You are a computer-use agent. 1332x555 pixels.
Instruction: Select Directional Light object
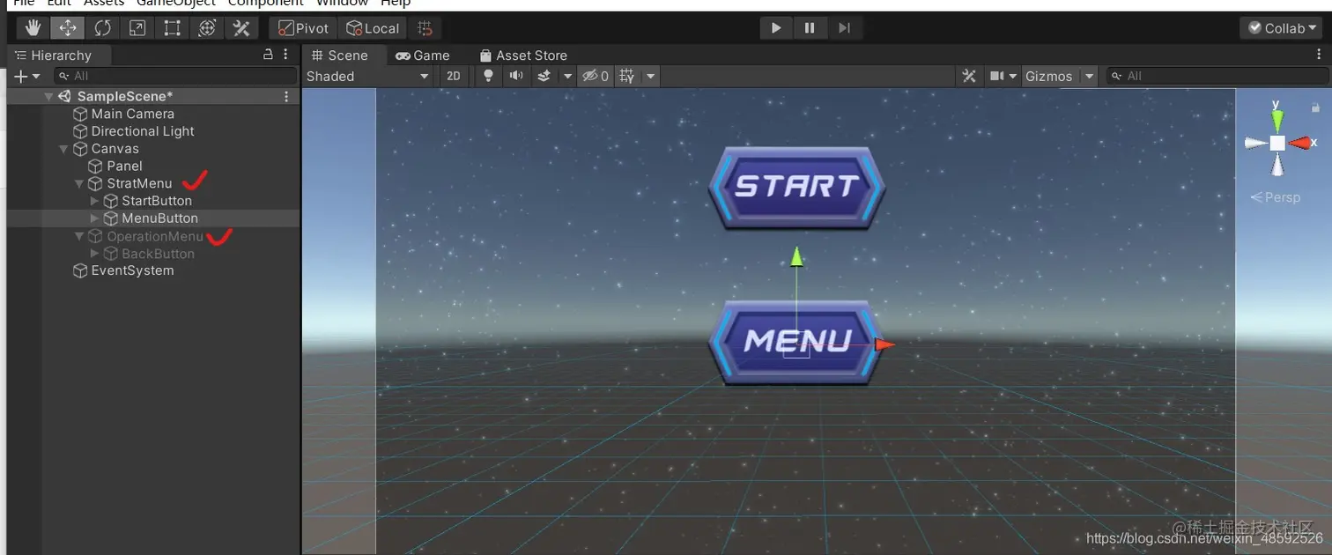[x=142, y=131]
